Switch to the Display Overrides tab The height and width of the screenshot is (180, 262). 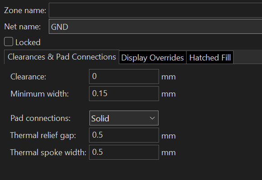[x=153, y=58]
